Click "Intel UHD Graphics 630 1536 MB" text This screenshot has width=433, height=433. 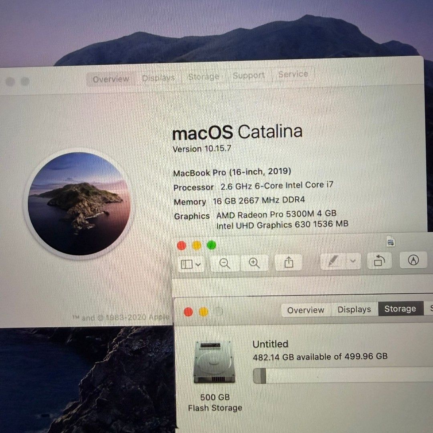282,225
